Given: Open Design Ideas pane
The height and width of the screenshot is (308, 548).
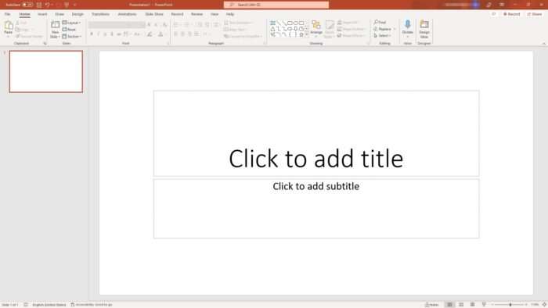Looking at the screenshot, I should click(x=424, y=29).
